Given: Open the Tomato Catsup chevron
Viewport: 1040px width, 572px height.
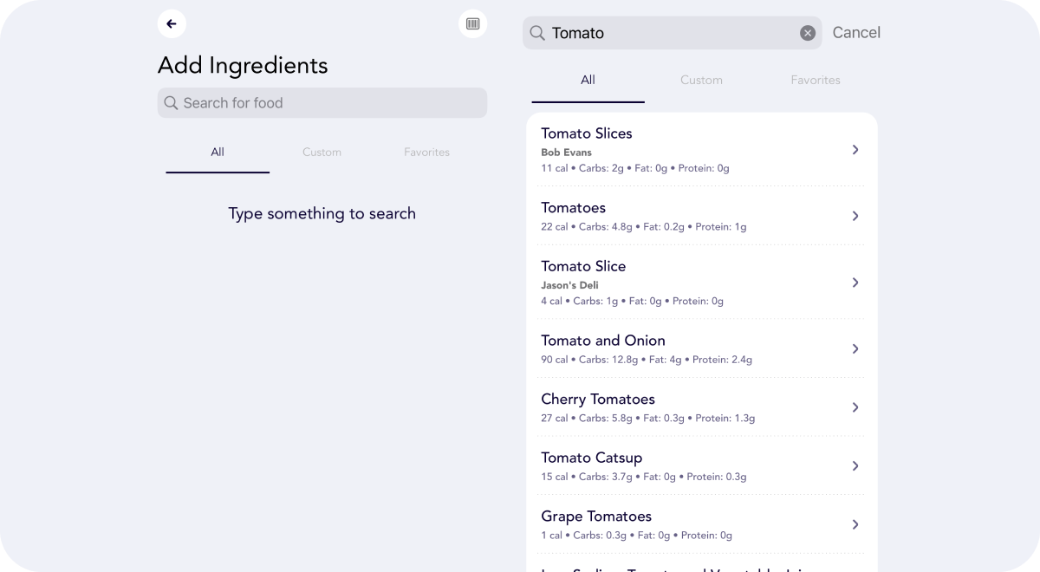Looking at the screenshot, I should point(855,466).
